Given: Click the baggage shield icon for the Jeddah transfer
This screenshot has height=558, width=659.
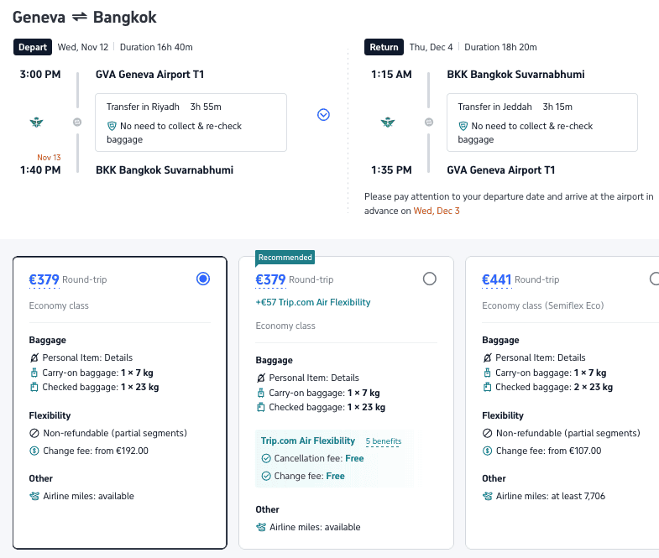Looking at the screenshot, I should [x=463, y=126].
